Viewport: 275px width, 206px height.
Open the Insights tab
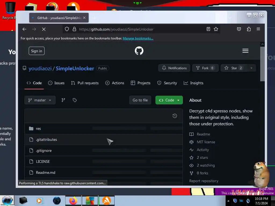[x=193, y=83]
